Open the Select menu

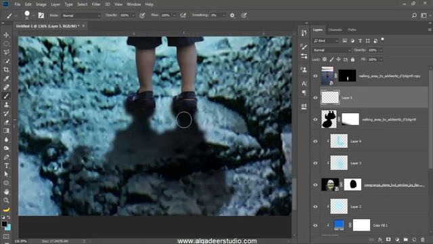pyautogui.click(x=83, y=5)
